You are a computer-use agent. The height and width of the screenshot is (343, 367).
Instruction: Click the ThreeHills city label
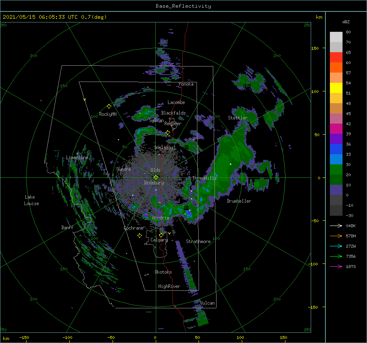click(205, 178)
